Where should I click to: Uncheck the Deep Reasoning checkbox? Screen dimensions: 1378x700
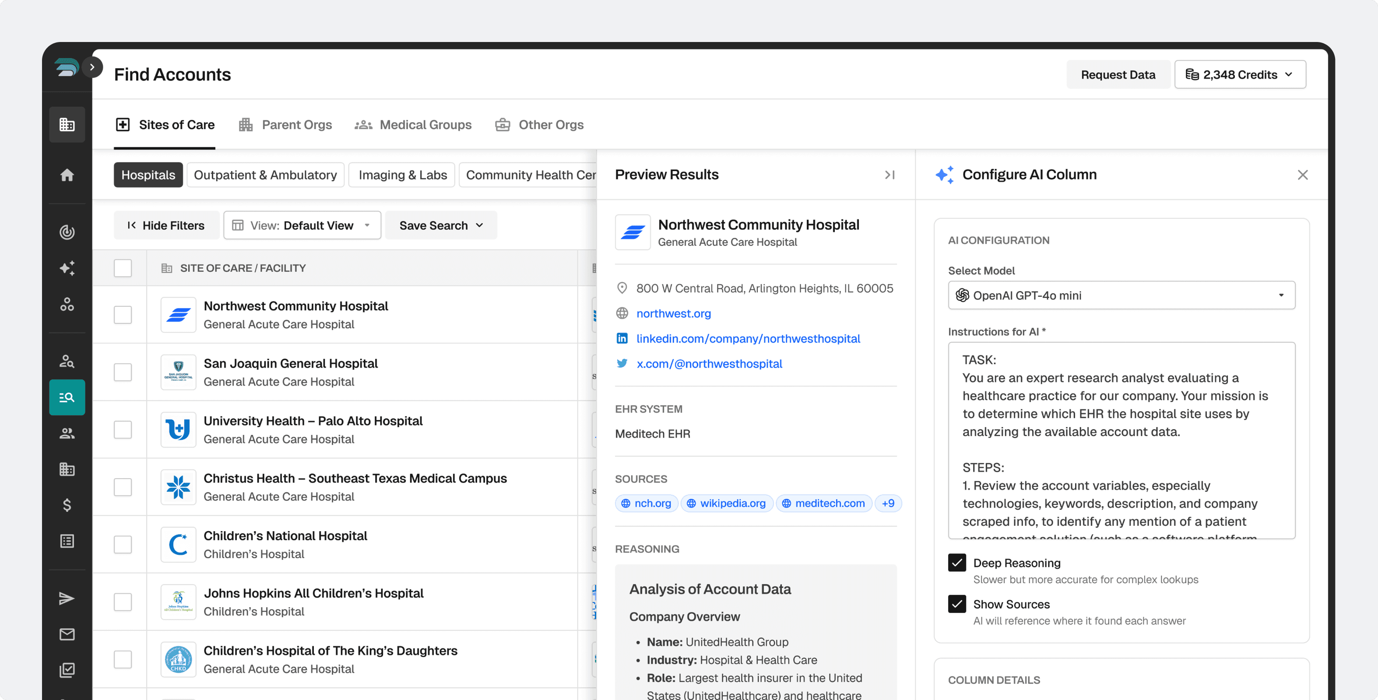957,563
